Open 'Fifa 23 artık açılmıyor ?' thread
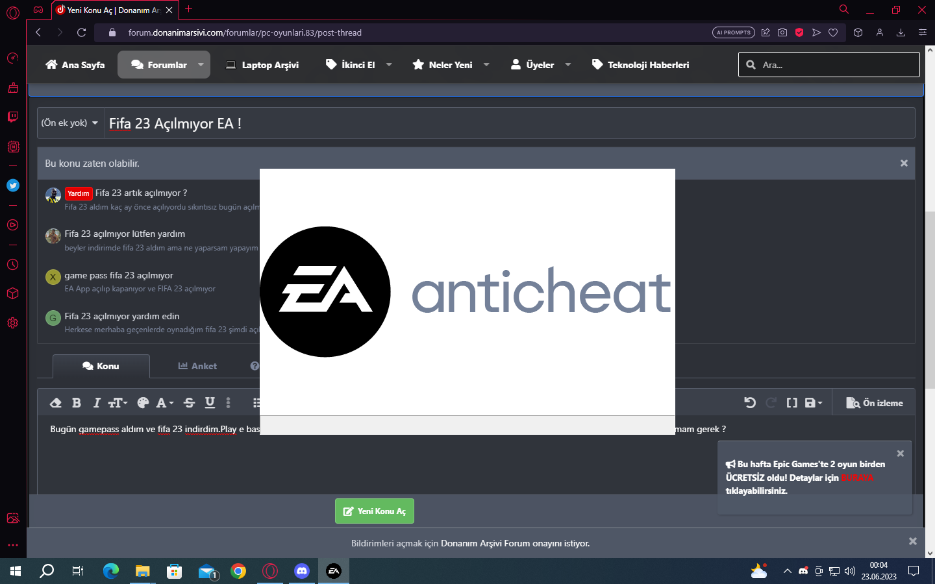 click(141, 193)
